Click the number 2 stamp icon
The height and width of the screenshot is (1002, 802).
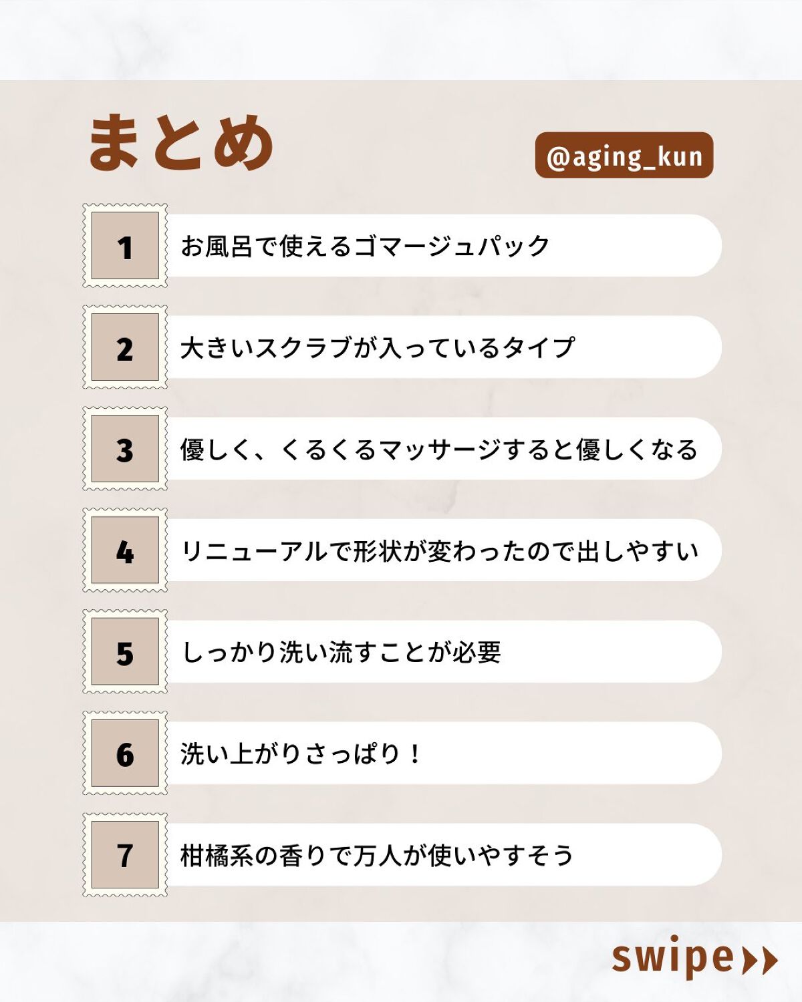[x=125, y=347]
